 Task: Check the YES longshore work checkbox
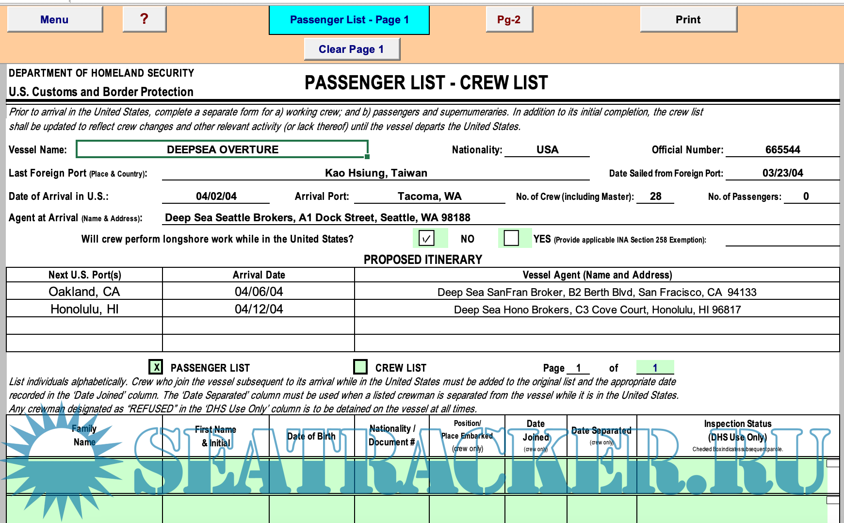[511, 238]
